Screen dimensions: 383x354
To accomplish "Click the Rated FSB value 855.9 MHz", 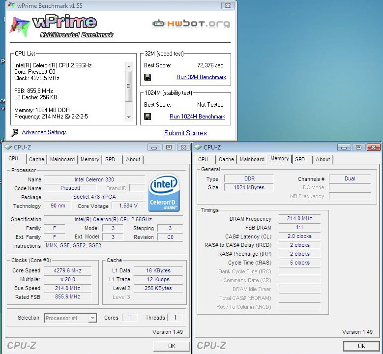I will click(68, 296).
